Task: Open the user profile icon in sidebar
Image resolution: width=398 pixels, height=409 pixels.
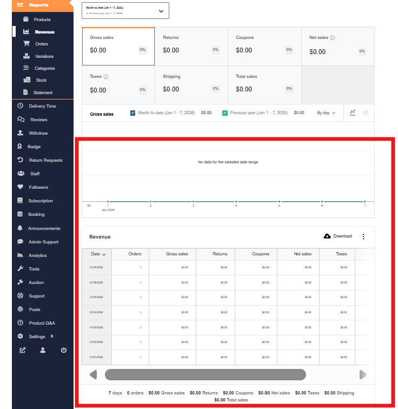Action: click(x=43, y=350)
